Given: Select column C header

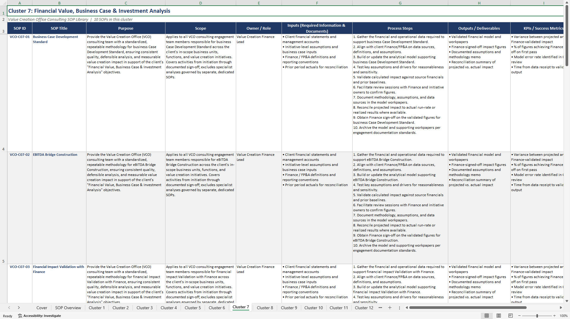Looking at the screenshot, I should (126, 3).
